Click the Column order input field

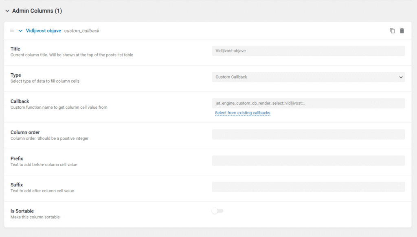click(x=308, y=134)
